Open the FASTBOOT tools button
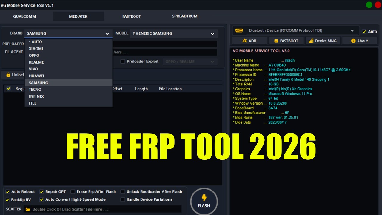 (286, 41)
